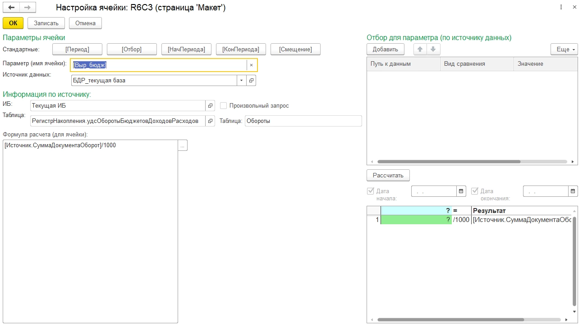Open start date calendar picker
Image resolution: width=583 pixels, height=326 pixels.
click(x=461, y=191)
